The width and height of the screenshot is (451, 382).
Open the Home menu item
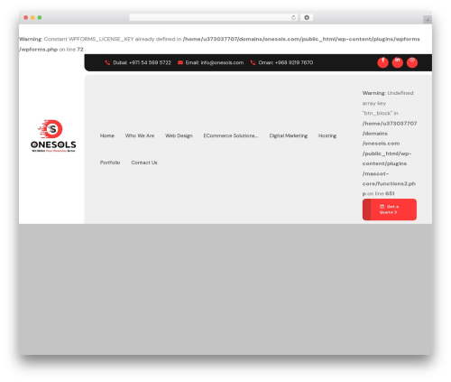107,135
